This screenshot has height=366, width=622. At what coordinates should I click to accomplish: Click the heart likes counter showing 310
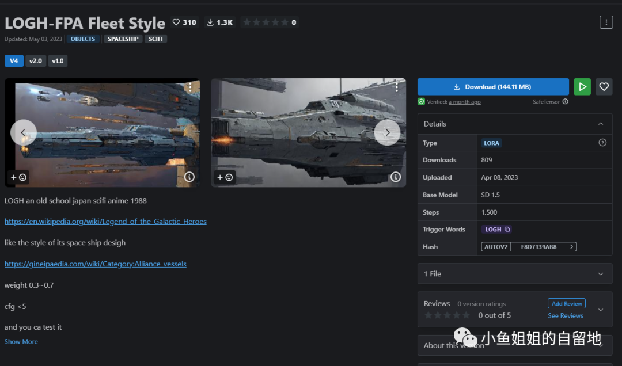coord(184,22)
